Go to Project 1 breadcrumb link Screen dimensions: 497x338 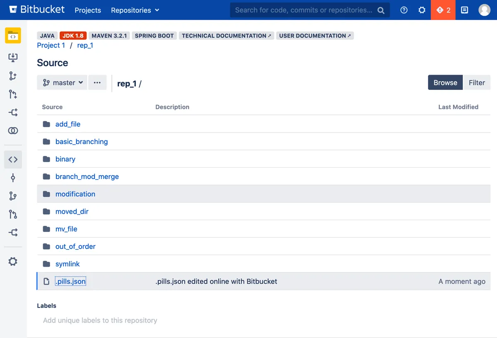click(x=51, y=46)
